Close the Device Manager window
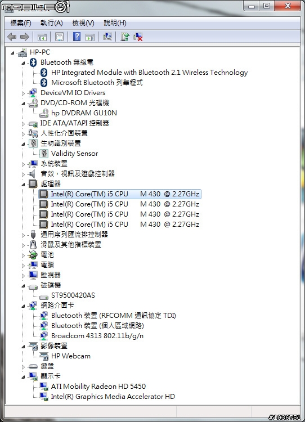 coord(288,6)
